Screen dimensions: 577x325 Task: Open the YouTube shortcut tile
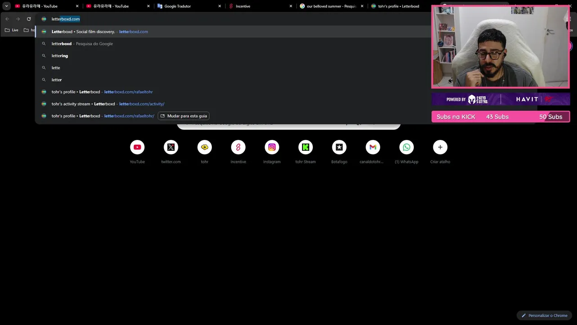pos(137,152)
